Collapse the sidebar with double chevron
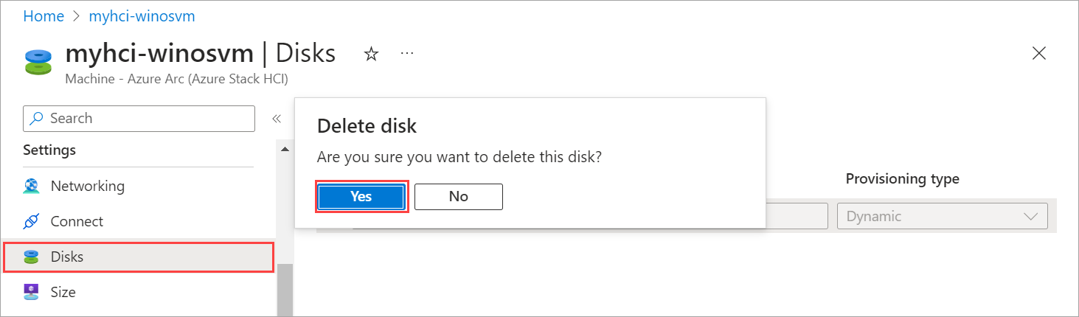 [x=277, y=119]
